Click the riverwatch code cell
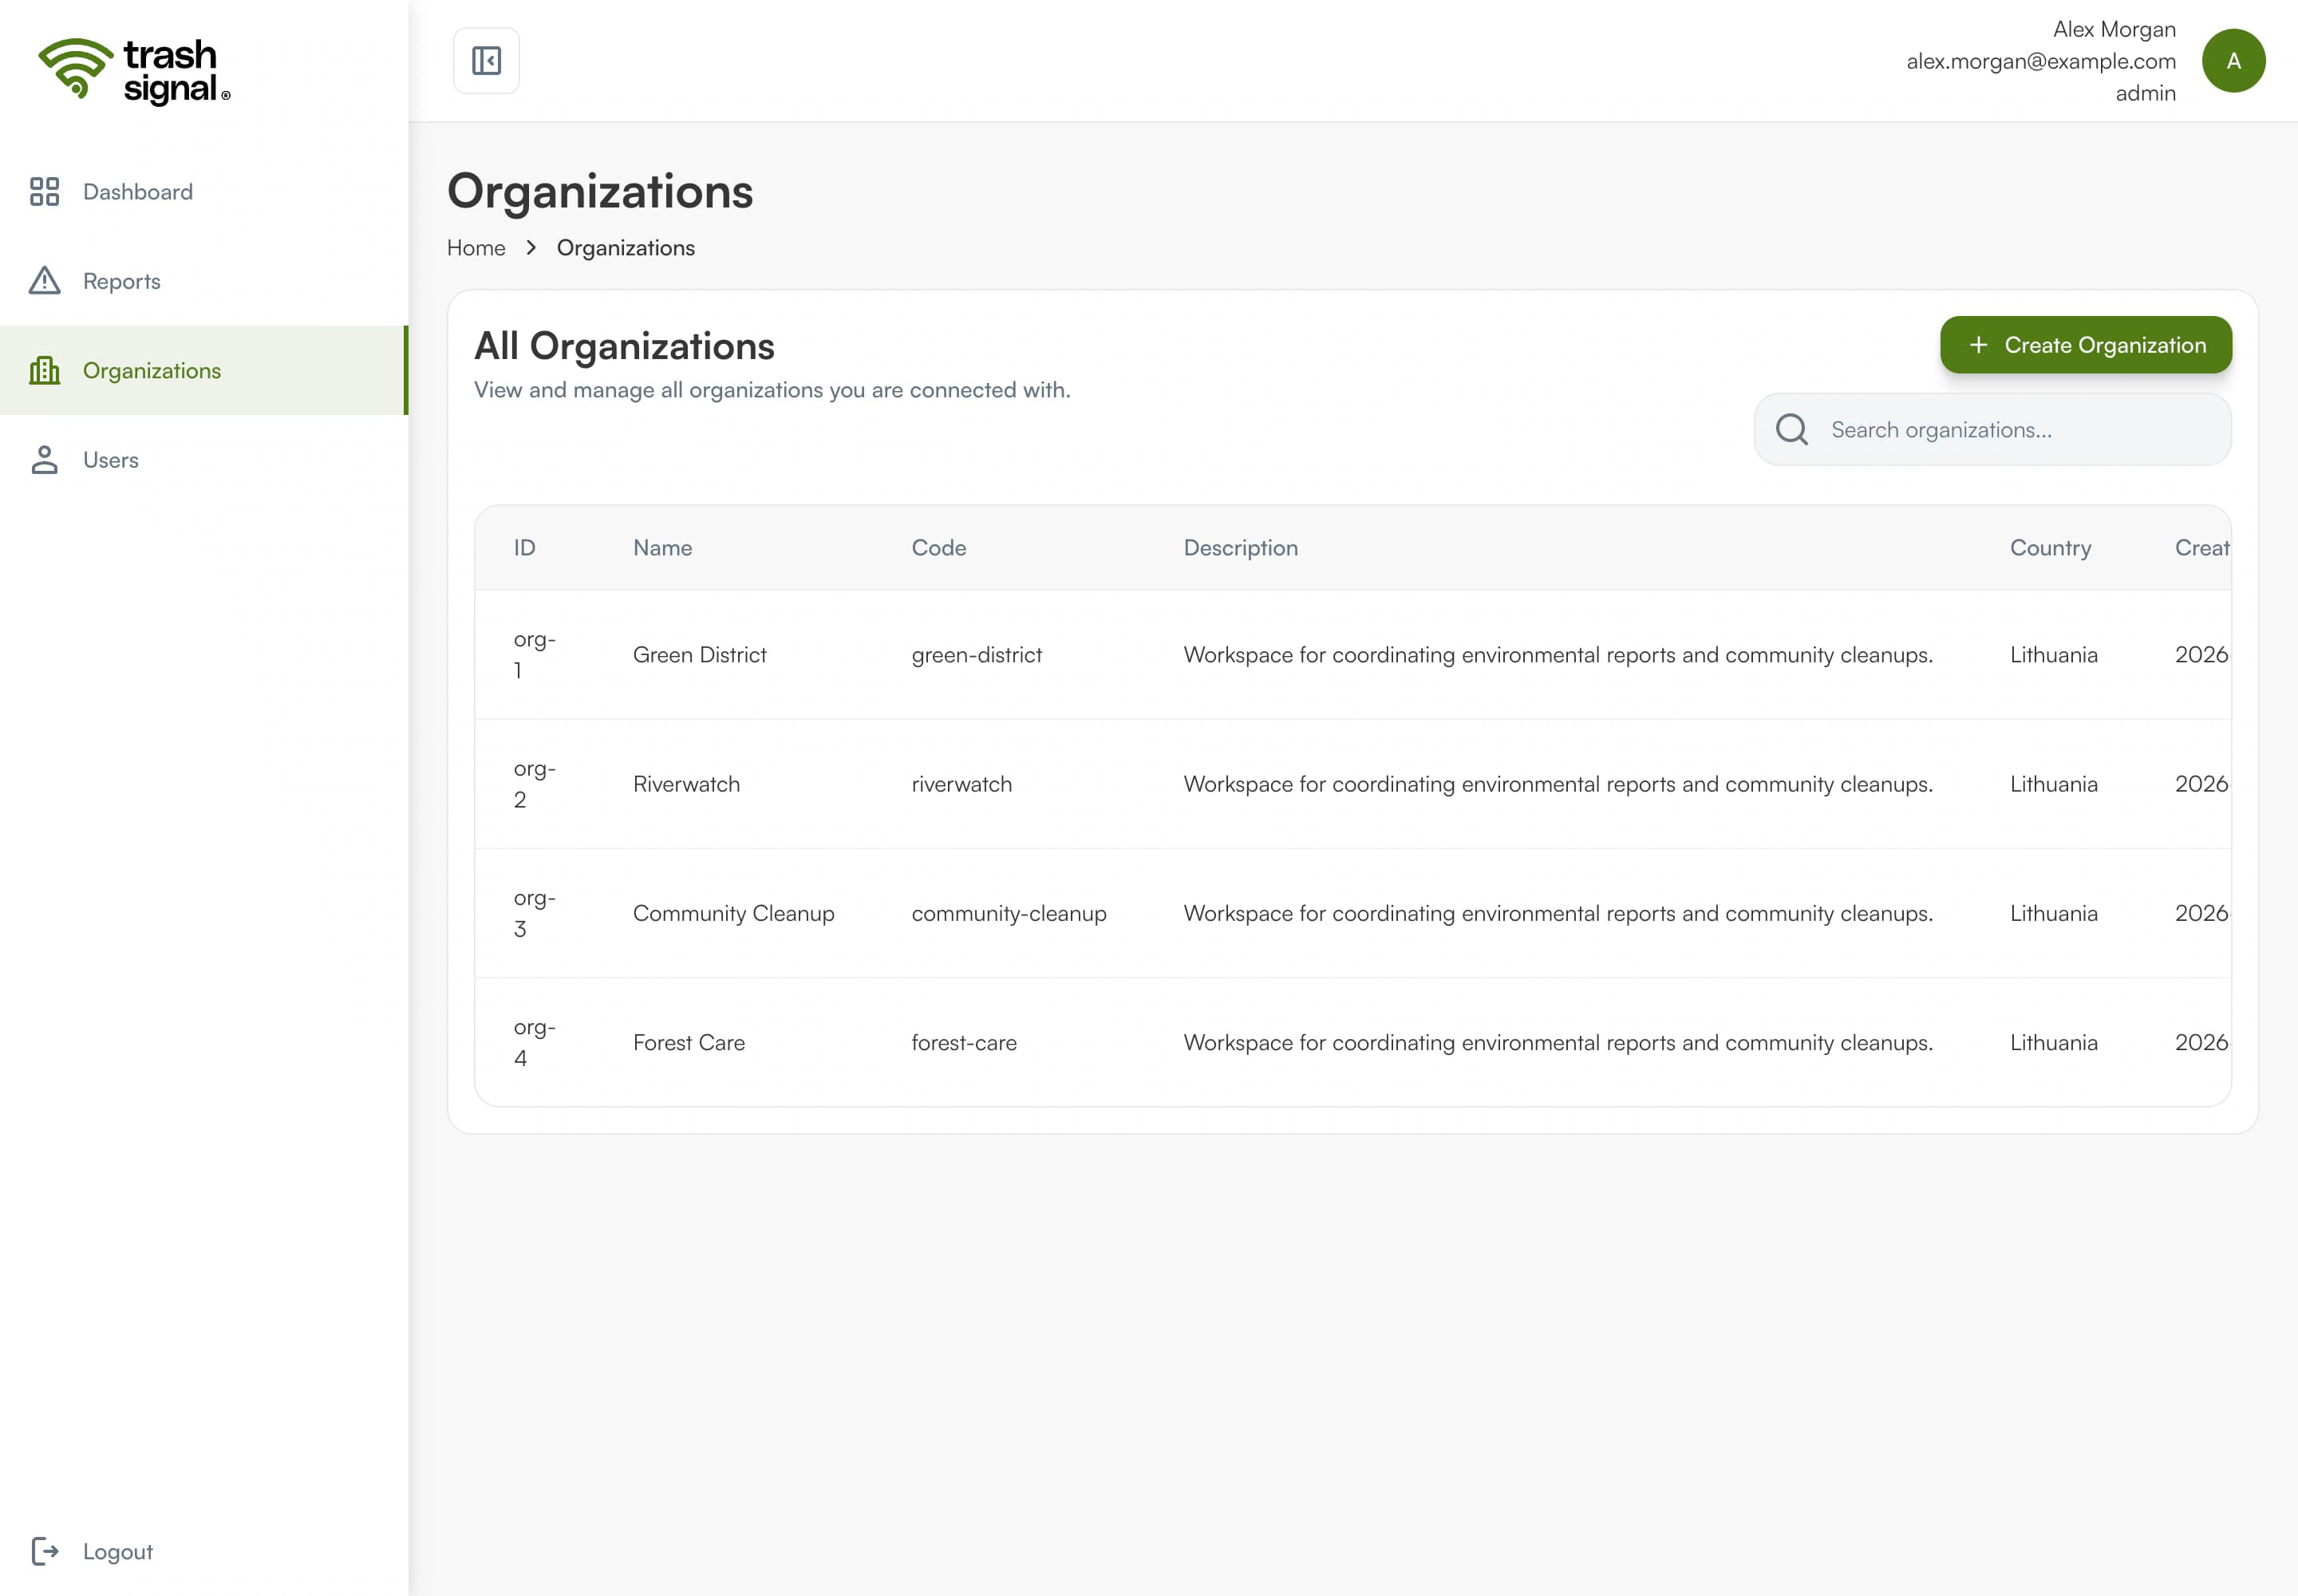The image size is (2298, 1596). point(961,784)
